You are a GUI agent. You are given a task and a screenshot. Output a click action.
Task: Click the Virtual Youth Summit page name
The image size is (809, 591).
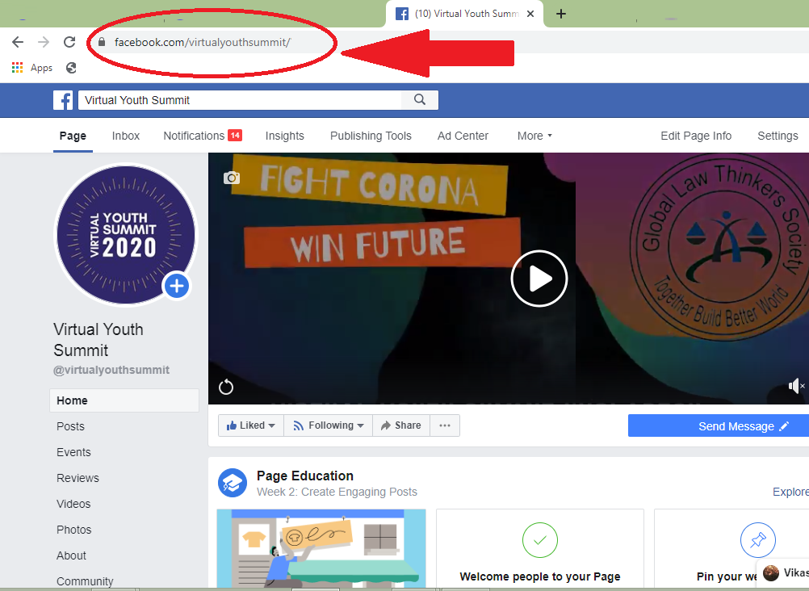(99, 340)
